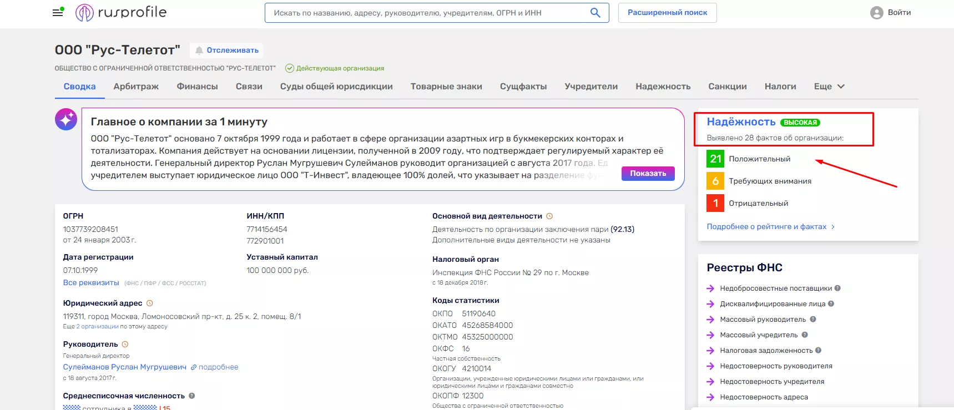Click help icon next to Массовый учредитель
Screen dimensions: 954x410
pyautogui.click(x=805, y=335)
